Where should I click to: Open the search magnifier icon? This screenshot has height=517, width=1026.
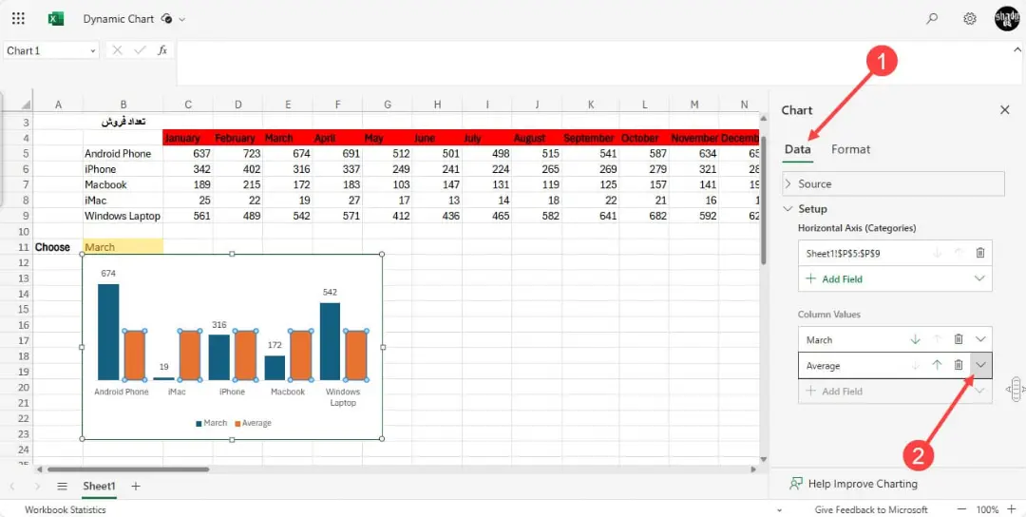click(x=932, y=19)
